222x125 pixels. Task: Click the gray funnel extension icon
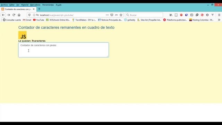pos(213,15)
